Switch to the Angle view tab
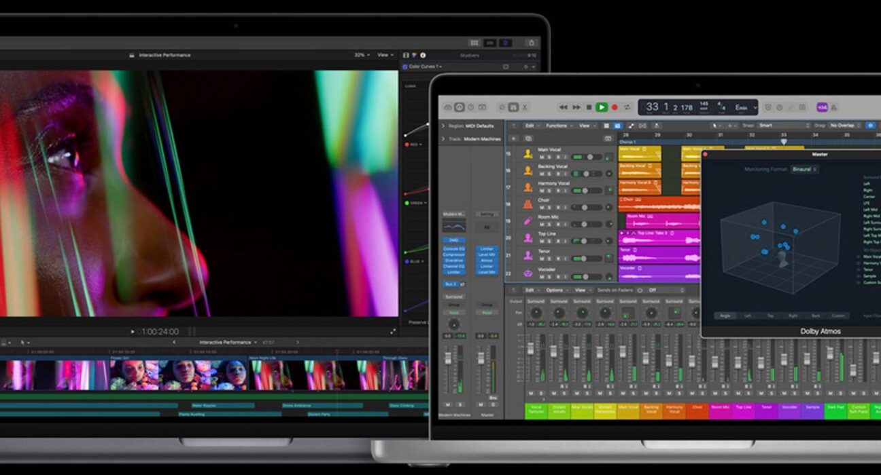This screenshot has width=881, height=475. 726,316
